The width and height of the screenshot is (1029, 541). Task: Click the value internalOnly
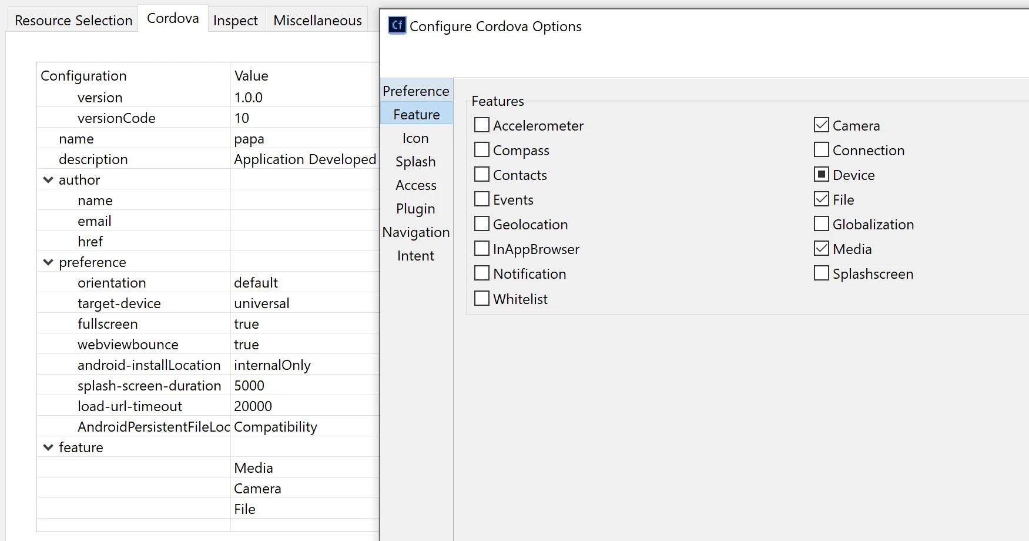click(272, 365)
